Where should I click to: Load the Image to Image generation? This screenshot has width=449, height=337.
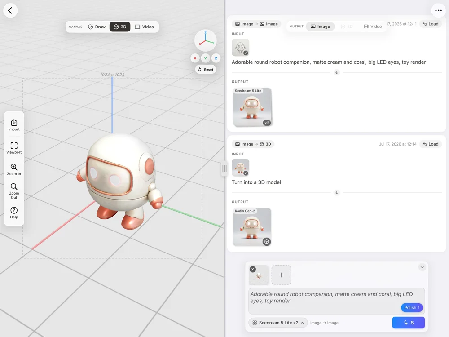click(x=431, y=24)
